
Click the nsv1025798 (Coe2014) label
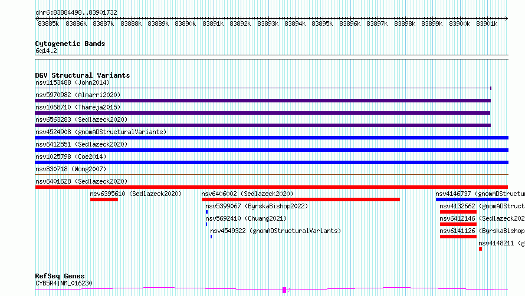pos(71,157)
